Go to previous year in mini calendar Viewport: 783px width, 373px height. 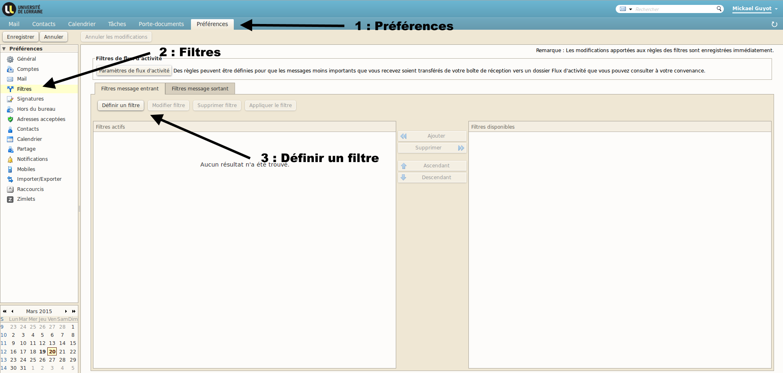4,312
